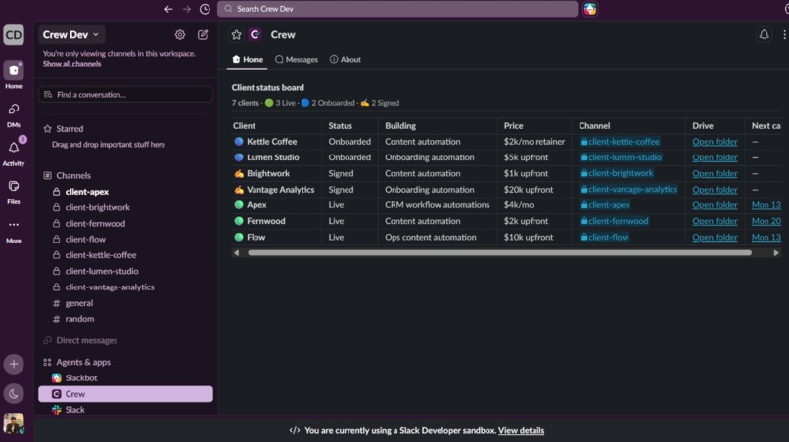
Task: Select the Crew app in the sidebar
Action: [126, 394]
